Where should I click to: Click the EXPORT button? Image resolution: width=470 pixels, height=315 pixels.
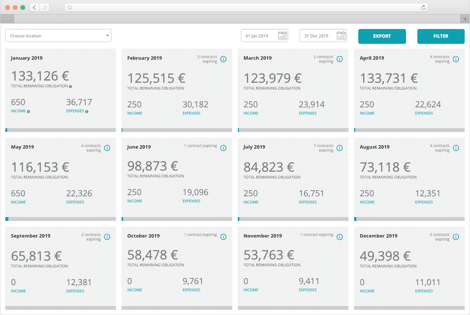[x=382, y=36]
